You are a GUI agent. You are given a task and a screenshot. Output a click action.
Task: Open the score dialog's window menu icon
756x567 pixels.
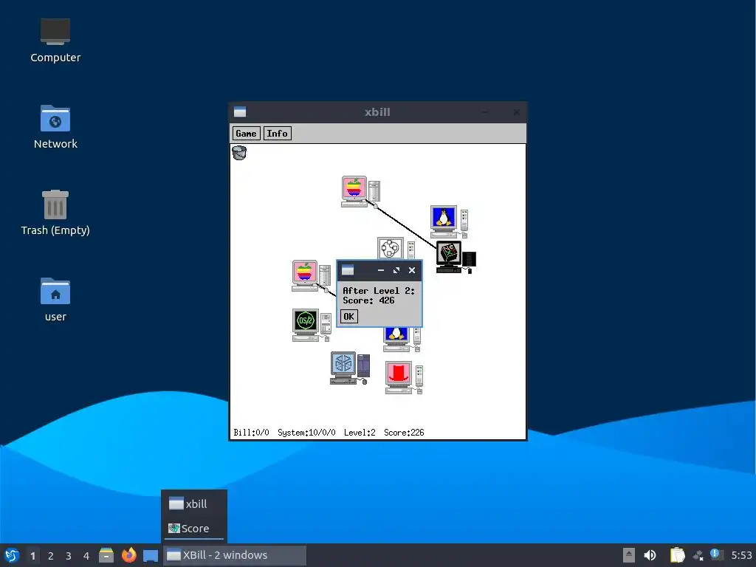(x=348, y=270)
